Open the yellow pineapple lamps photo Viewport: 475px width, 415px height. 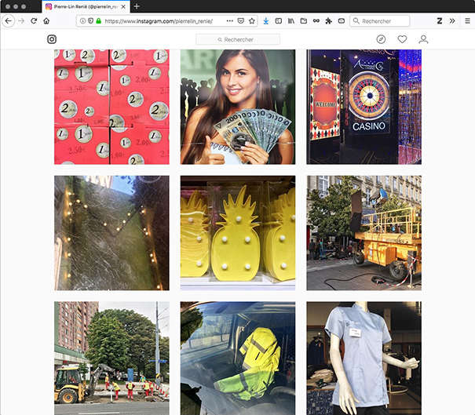click(237, 232)
